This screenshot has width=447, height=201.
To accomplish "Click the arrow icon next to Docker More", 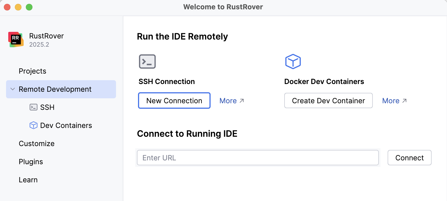I will [x=404, y=101].
